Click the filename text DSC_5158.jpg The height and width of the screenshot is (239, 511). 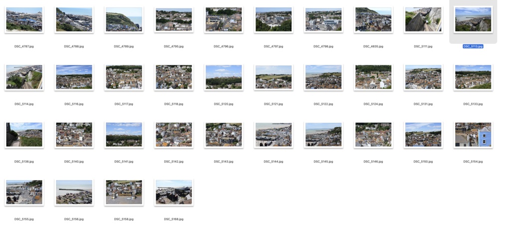pos(124,219)
